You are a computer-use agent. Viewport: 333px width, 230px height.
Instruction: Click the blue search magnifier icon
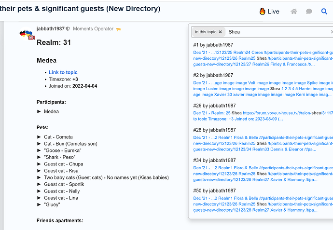(324, 12)
